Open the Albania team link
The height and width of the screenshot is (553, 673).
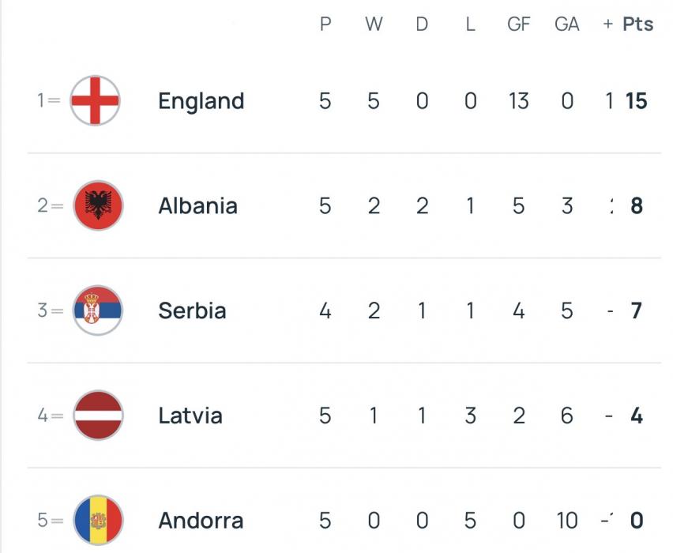click(197, 206)
